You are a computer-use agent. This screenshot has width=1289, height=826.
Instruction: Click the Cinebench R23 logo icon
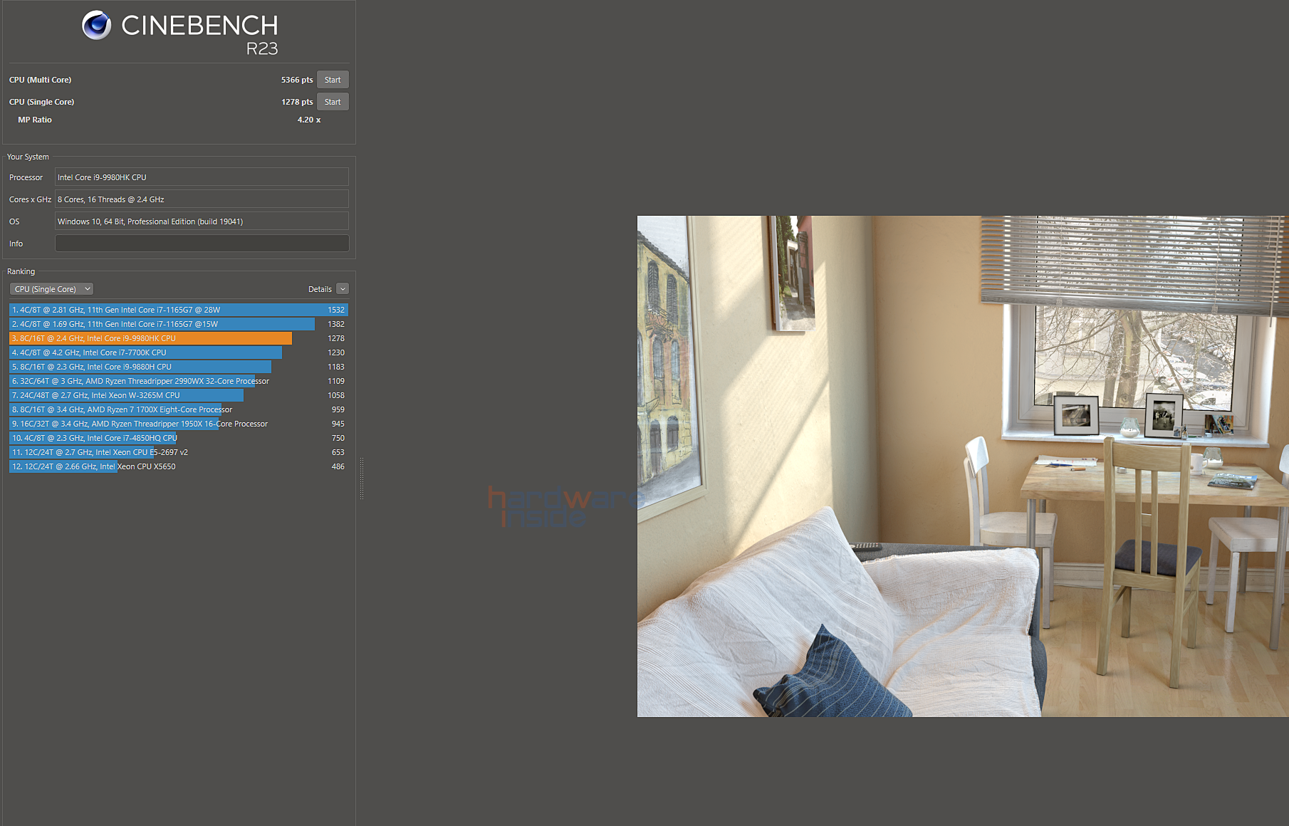pos(96,26)
